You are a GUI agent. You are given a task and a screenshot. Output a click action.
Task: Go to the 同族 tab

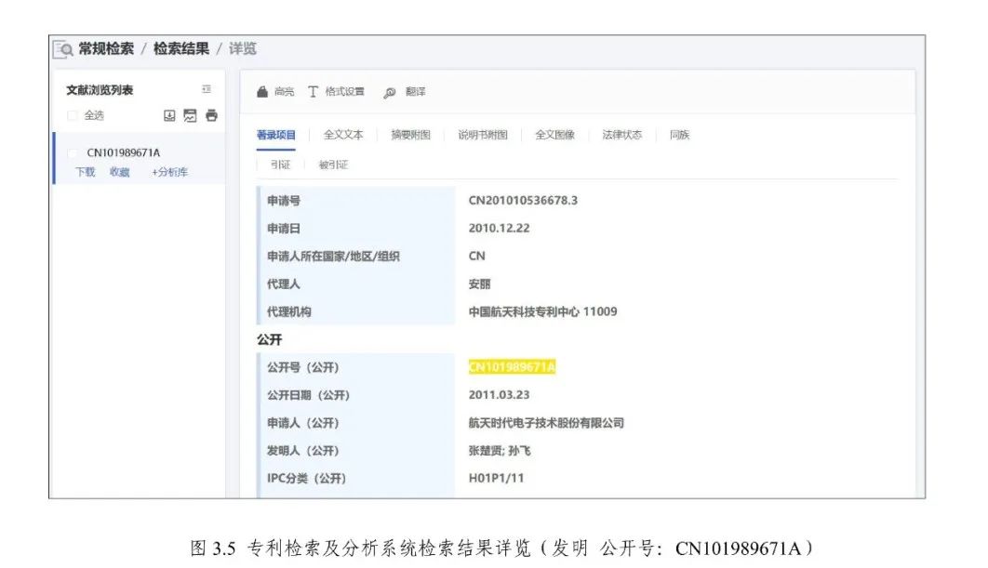pos(679,135)
